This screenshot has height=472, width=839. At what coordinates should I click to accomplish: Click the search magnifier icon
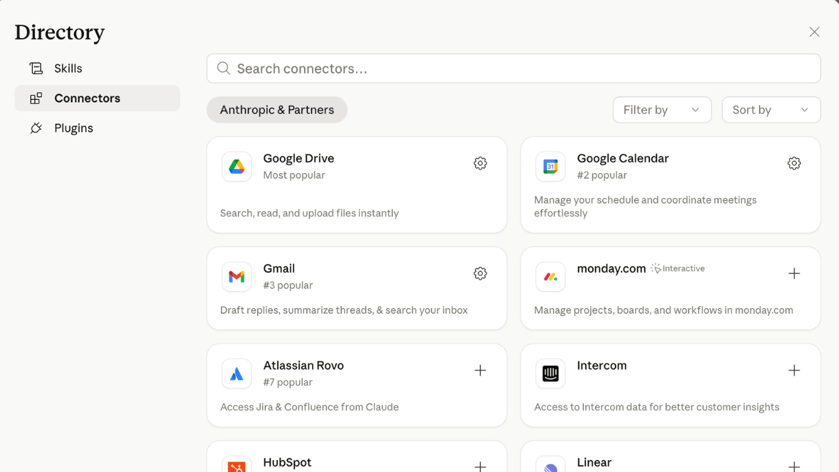[x=224, y=68]
